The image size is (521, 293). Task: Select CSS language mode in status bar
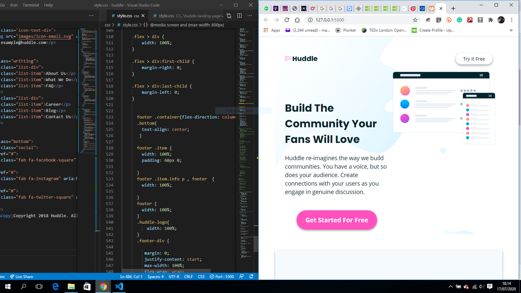click(201, 277)
